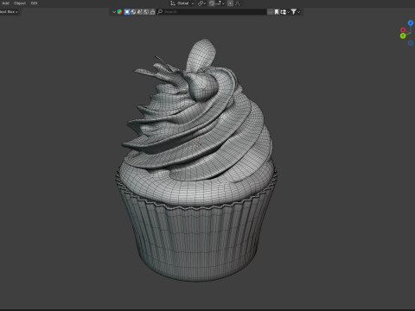Click the 3D cursor on the frosting
Viewport: 415px width, 311px height.
(196, 143)
